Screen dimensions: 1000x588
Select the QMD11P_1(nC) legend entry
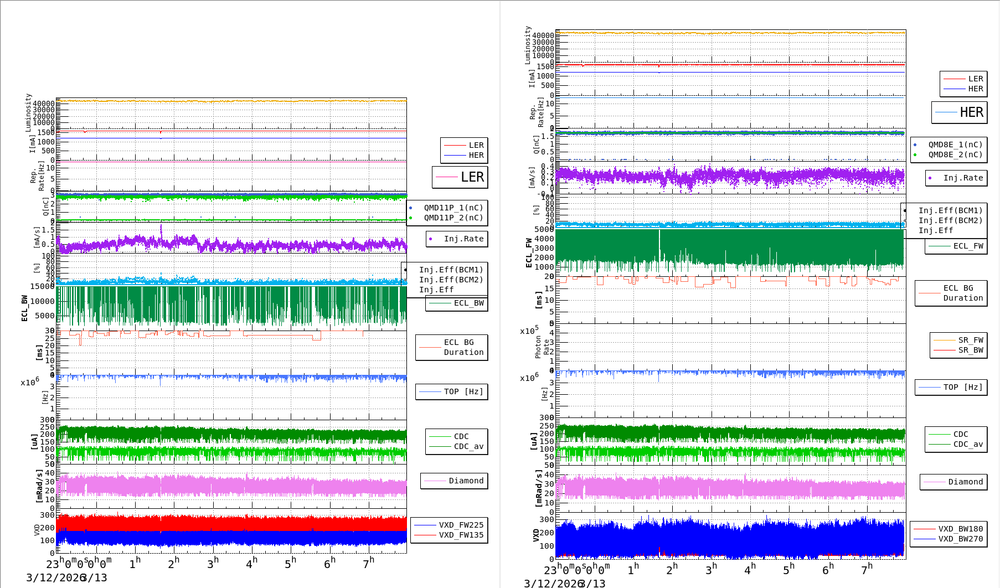click(453, 208)
